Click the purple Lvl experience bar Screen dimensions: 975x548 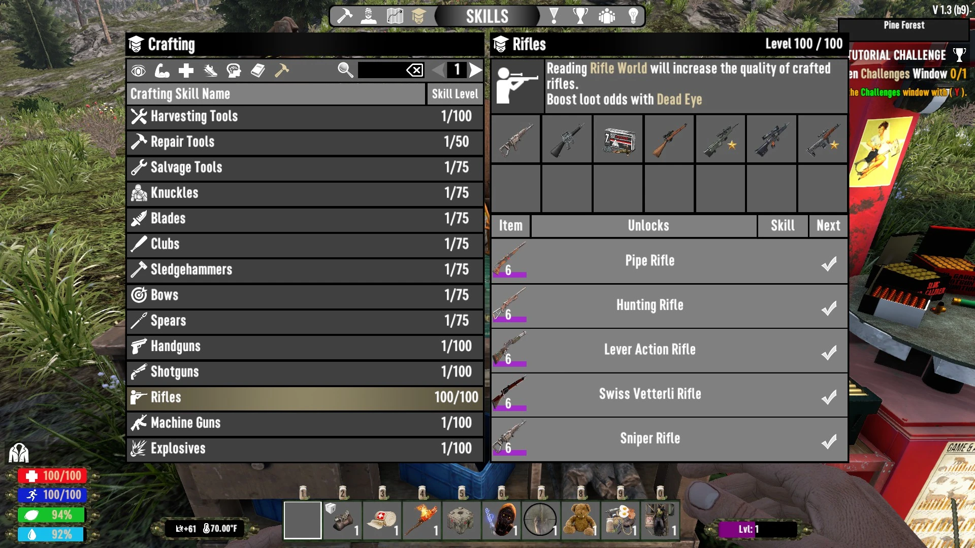click(757, 529)
